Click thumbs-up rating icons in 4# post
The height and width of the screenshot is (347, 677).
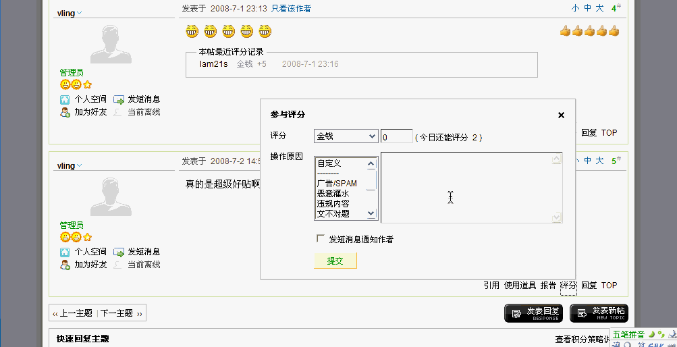[x=589, y=31]
